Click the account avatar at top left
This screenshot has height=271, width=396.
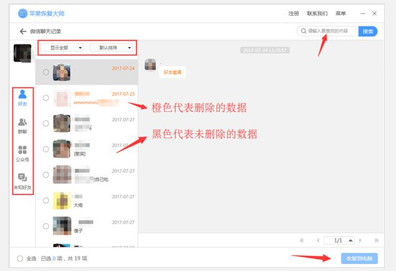23,53
